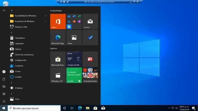Open Centro de comentarios

click(x=28, y=55)
